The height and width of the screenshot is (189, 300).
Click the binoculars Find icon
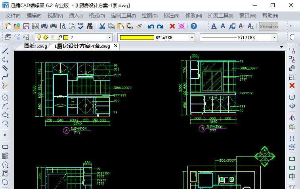90,26
